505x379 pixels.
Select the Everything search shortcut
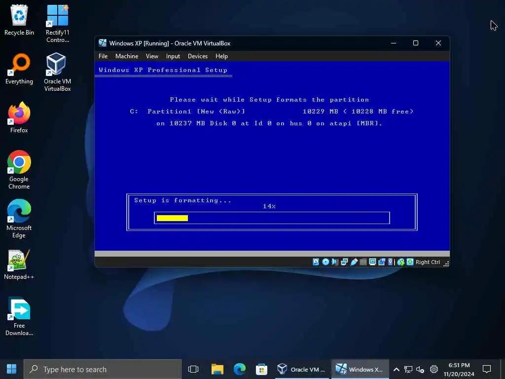tap(19, 69)
